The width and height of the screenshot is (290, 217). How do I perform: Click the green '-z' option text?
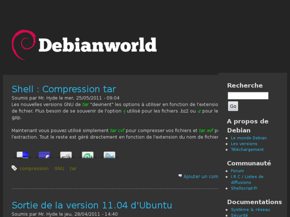coord(199,111)
